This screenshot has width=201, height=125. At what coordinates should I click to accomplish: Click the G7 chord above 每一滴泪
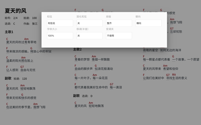[x=112, y=84]
